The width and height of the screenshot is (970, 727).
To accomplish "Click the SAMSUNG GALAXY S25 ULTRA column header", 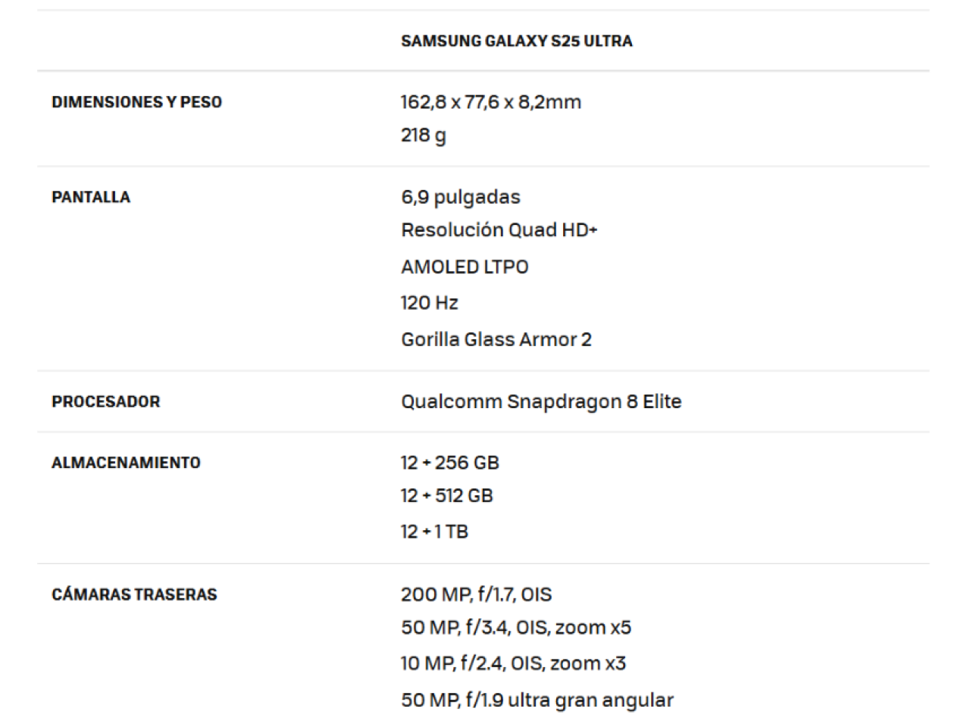I will point(517,41).
